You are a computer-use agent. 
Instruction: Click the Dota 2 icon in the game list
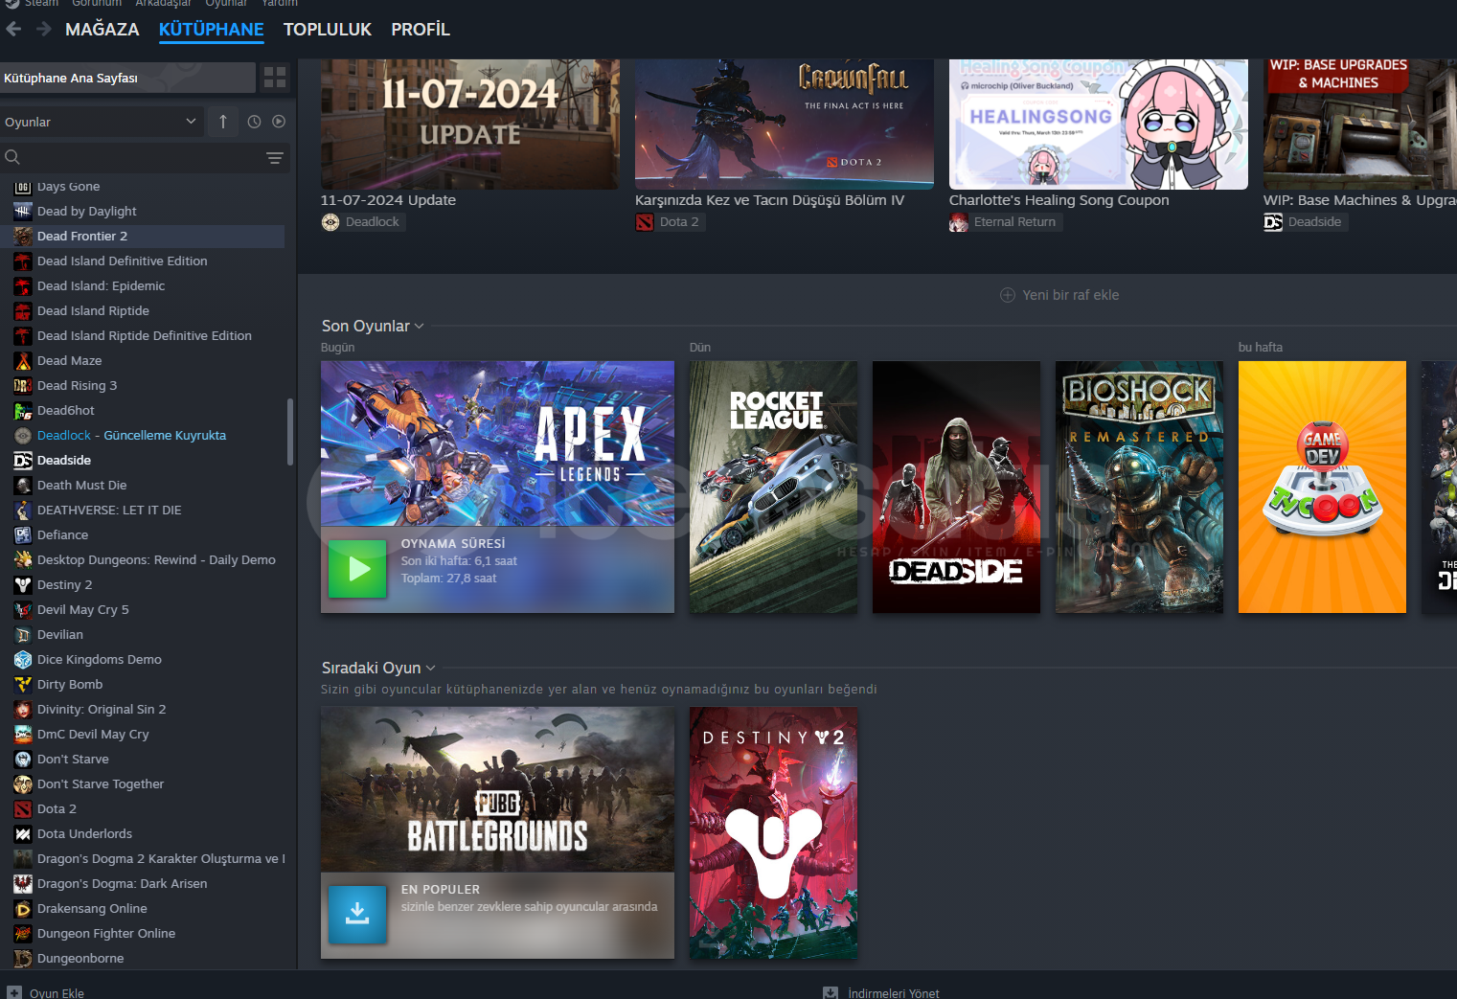[23, 809]
